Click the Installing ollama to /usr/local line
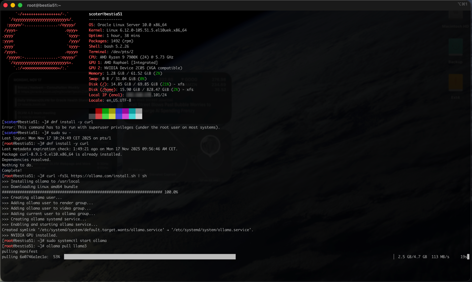Screen dimensions: 472x282 click(41, 181)
